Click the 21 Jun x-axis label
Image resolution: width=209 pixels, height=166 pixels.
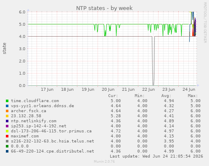(x=128, y=90)
